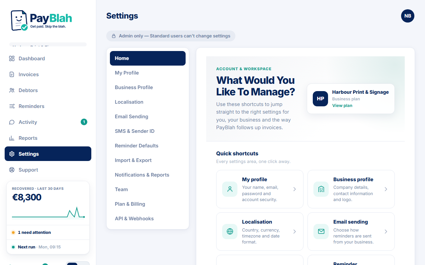Click the Admin only notice text
This screenshot has width=425, height=265.
[175, 36]
